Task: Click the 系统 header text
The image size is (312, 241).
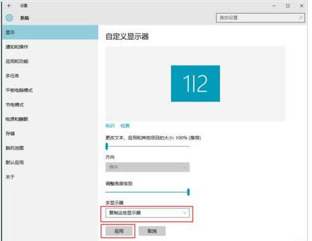Action: point(25,18)
